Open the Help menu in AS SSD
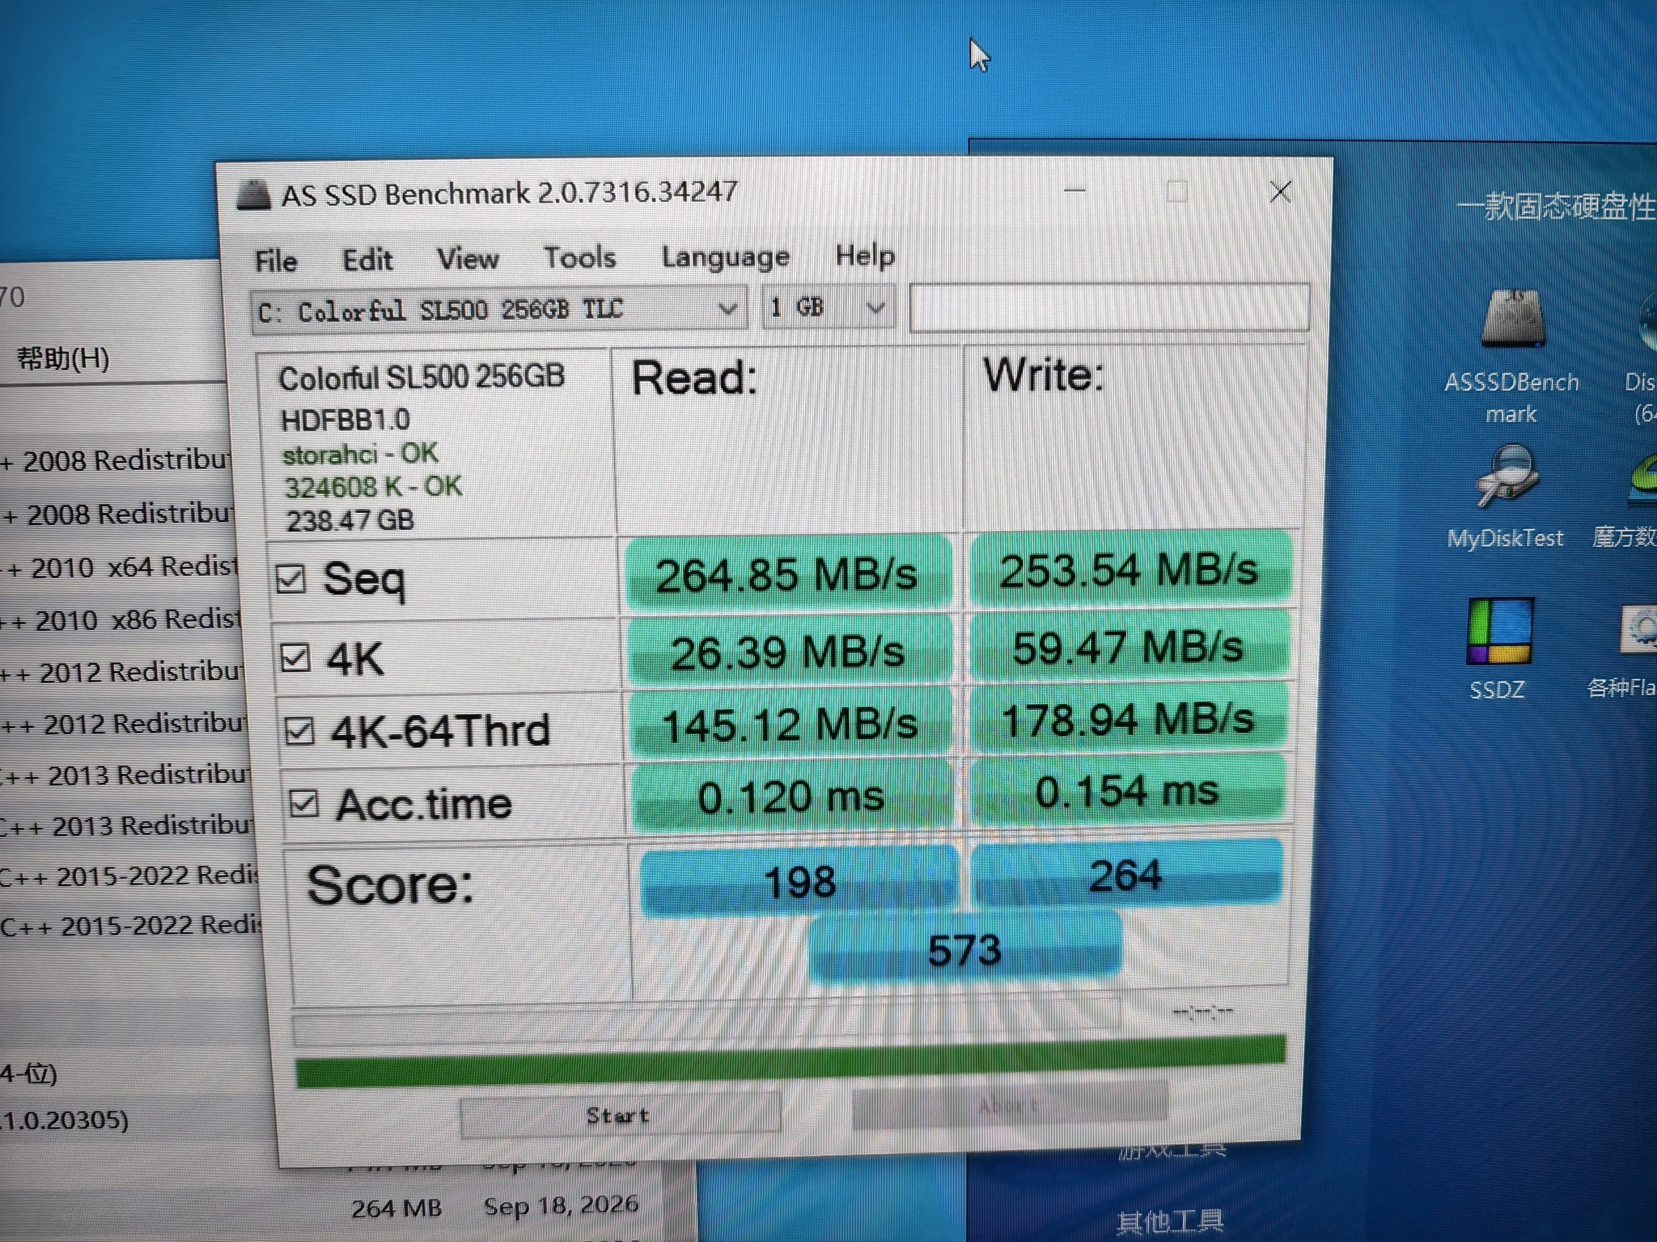Image resolution: width=1657 pixels, height=1242 pixels. tap(865, 255)
